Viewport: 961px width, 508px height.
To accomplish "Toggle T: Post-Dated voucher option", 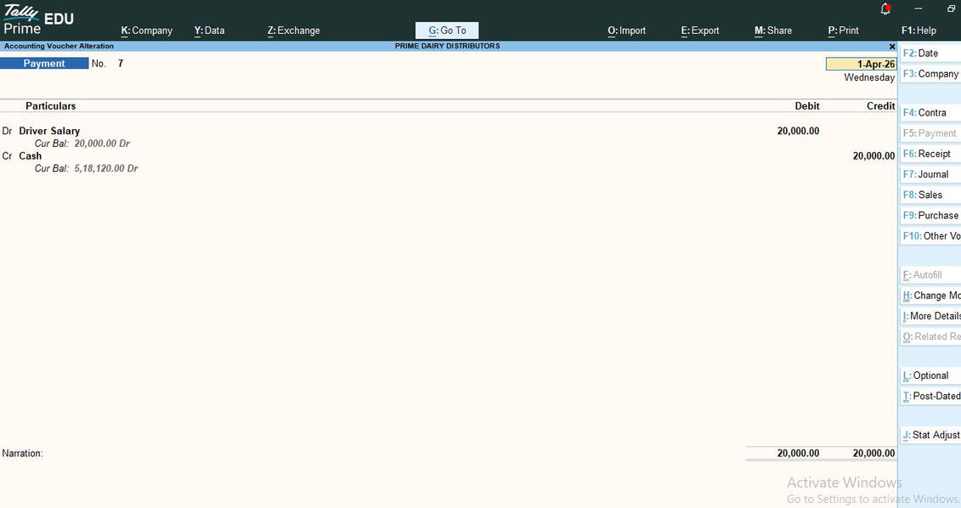I will (930, 396).
